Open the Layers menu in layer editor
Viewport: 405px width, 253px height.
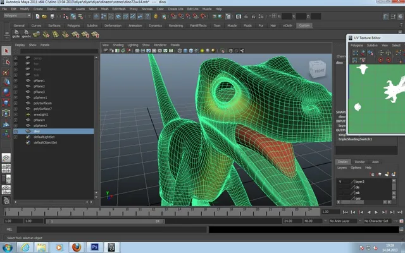pos(342,168)
